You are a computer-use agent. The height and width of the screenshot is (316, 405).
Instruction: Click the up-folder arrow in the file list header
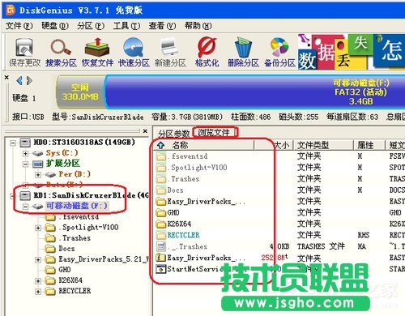[x=161, y=145]
